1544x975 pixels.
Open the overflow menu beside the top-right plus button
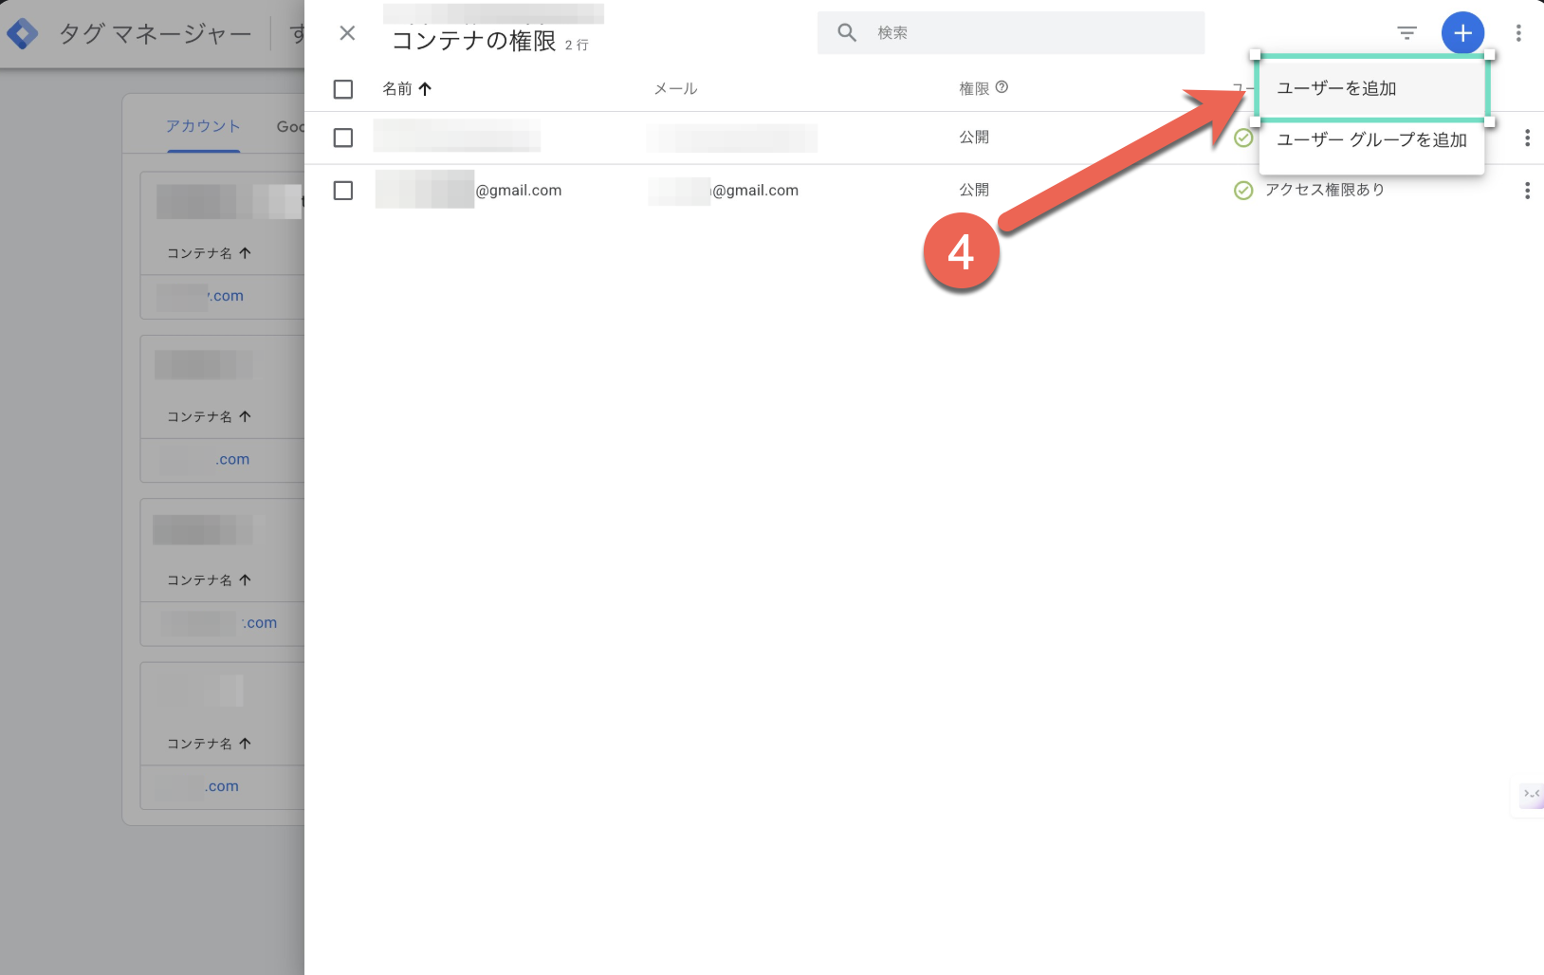[x=1518, y=32]
